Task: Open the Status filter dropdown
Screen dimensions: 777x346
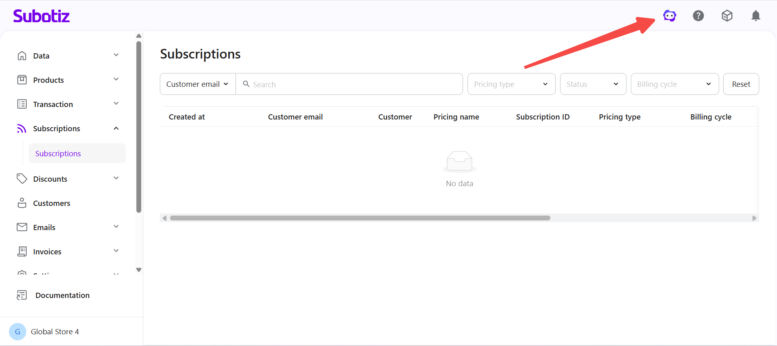Action: [592, 84]
